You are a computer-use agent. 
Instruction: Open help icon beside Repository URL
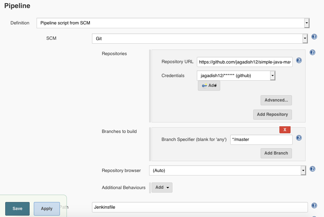[x=299, y=60]
